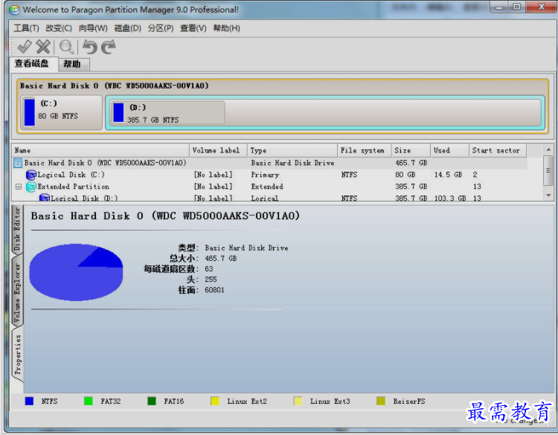The height and width of the screenshot is (435, 558).
Task: Collapse the Extended Partition tree node
Action: 19,187
